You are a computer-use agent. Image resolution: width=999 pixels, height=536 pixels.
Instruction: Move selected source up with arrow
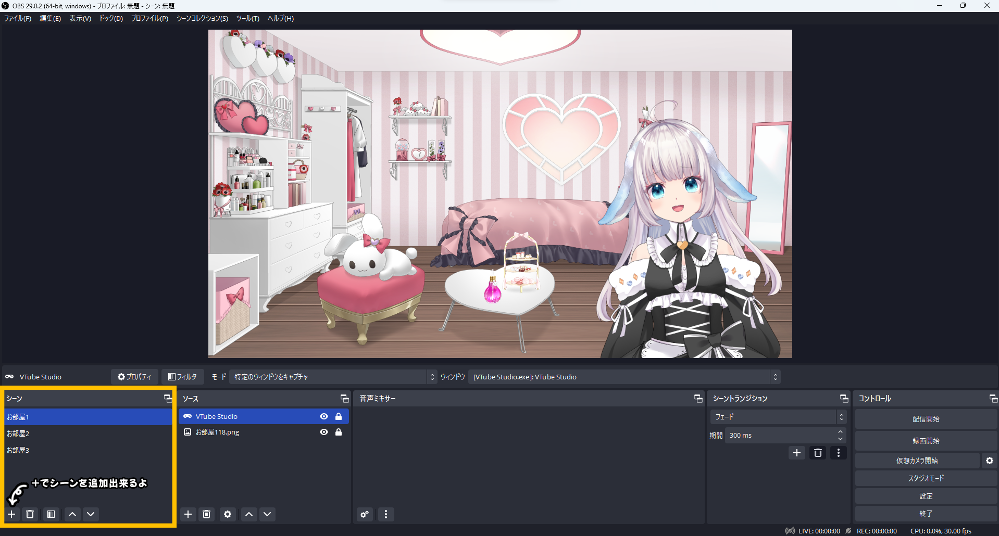(249, 514)
